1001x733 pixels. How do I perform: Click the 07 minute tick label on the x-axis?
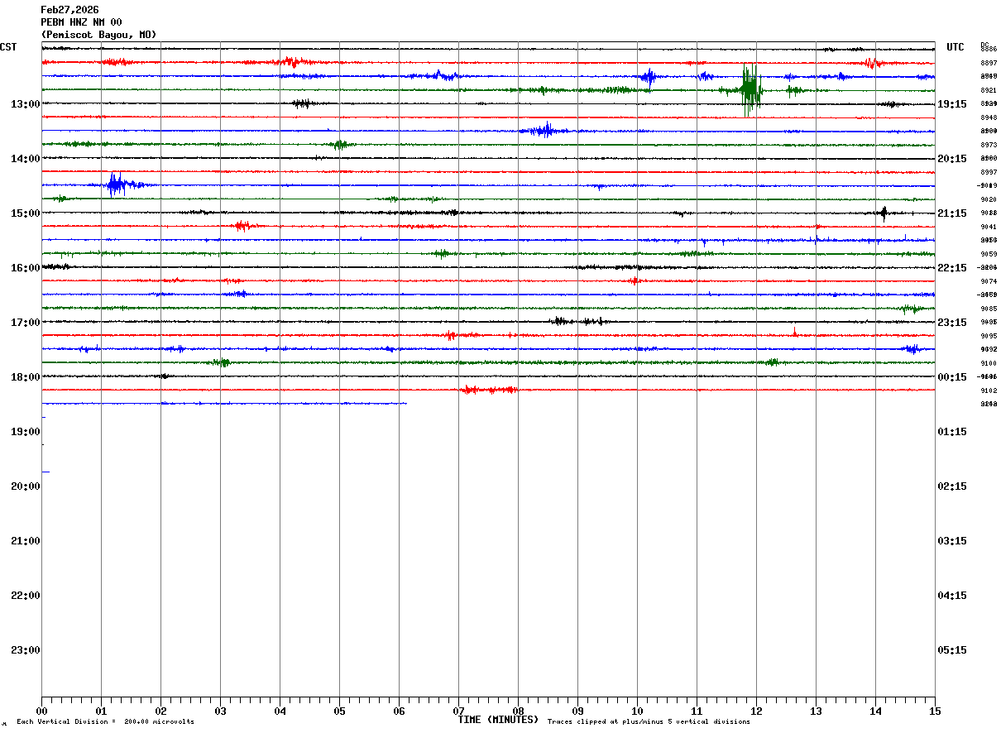click(458, 711)
